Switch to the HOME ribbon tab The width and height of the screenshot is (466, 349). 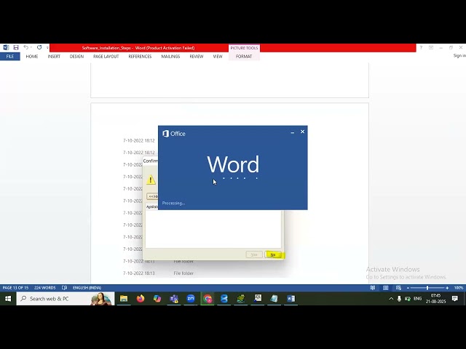[x=32, y=57]
